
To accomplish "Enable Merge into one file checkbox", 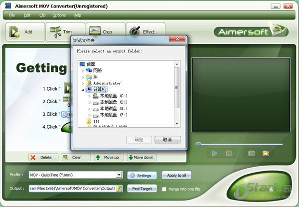I will click(163, 189).
